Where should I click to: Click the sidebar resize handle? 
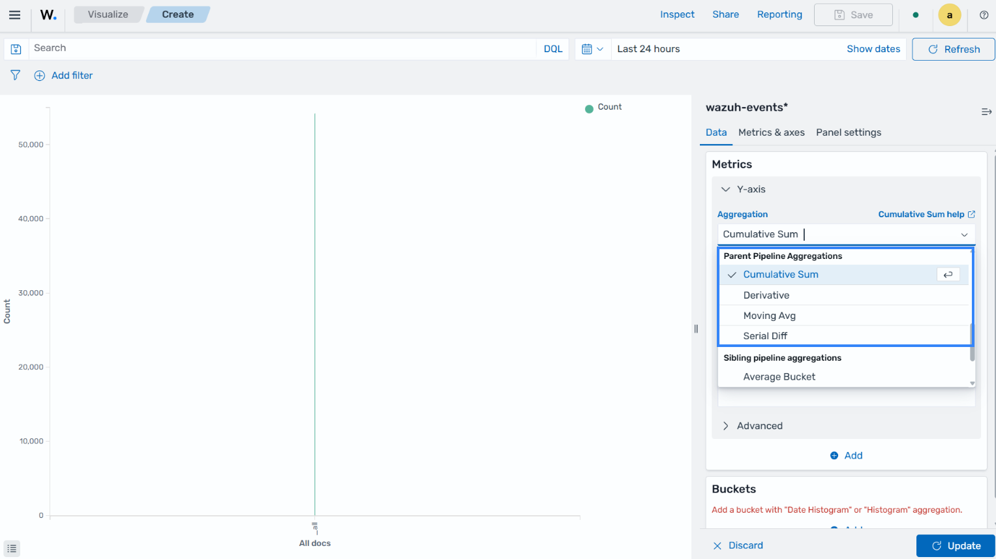pos(696,329)
